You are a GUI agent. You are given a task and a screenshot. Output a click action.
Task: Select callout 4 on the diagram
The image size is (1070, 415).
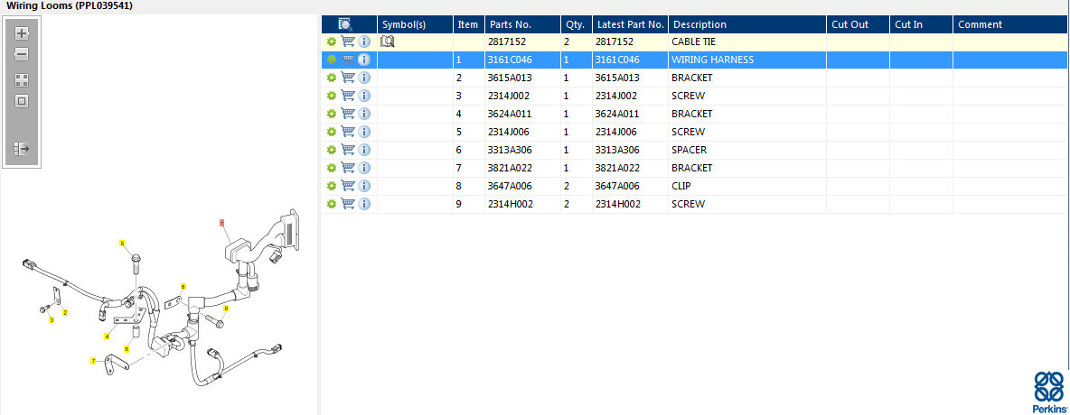click(x=108, y=337)
